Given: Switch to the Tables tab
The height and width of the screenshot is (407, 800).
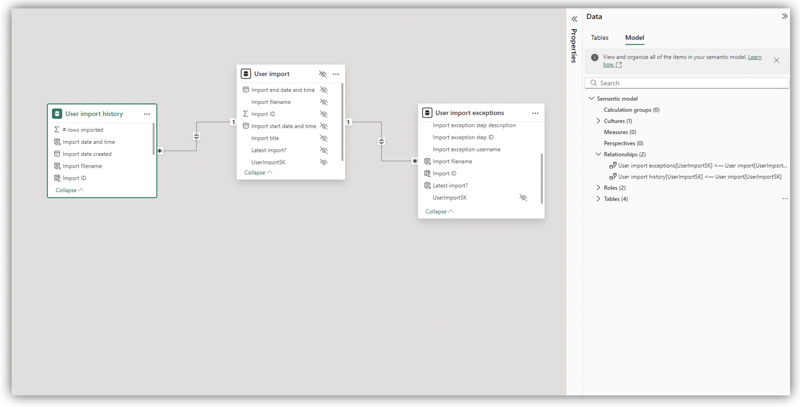Looking at the screenshot, I should pos(600,38).
